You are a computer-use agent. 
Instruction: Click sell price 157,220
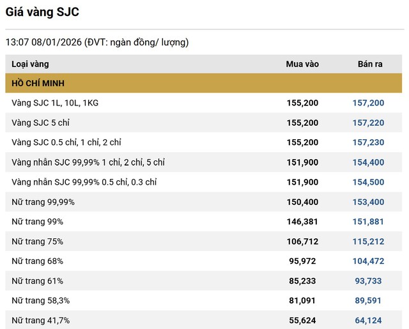368,123
